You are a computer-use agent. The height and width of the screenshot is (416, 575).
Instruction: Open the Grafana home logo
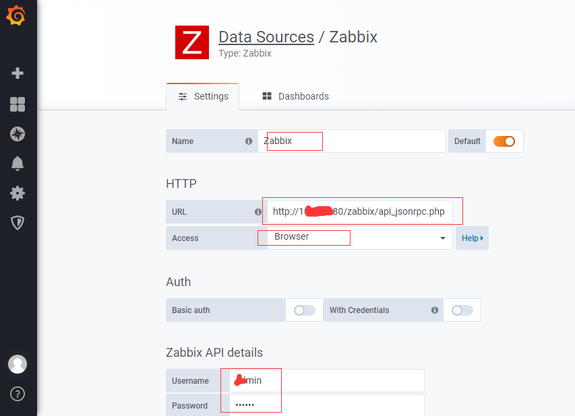16,15
